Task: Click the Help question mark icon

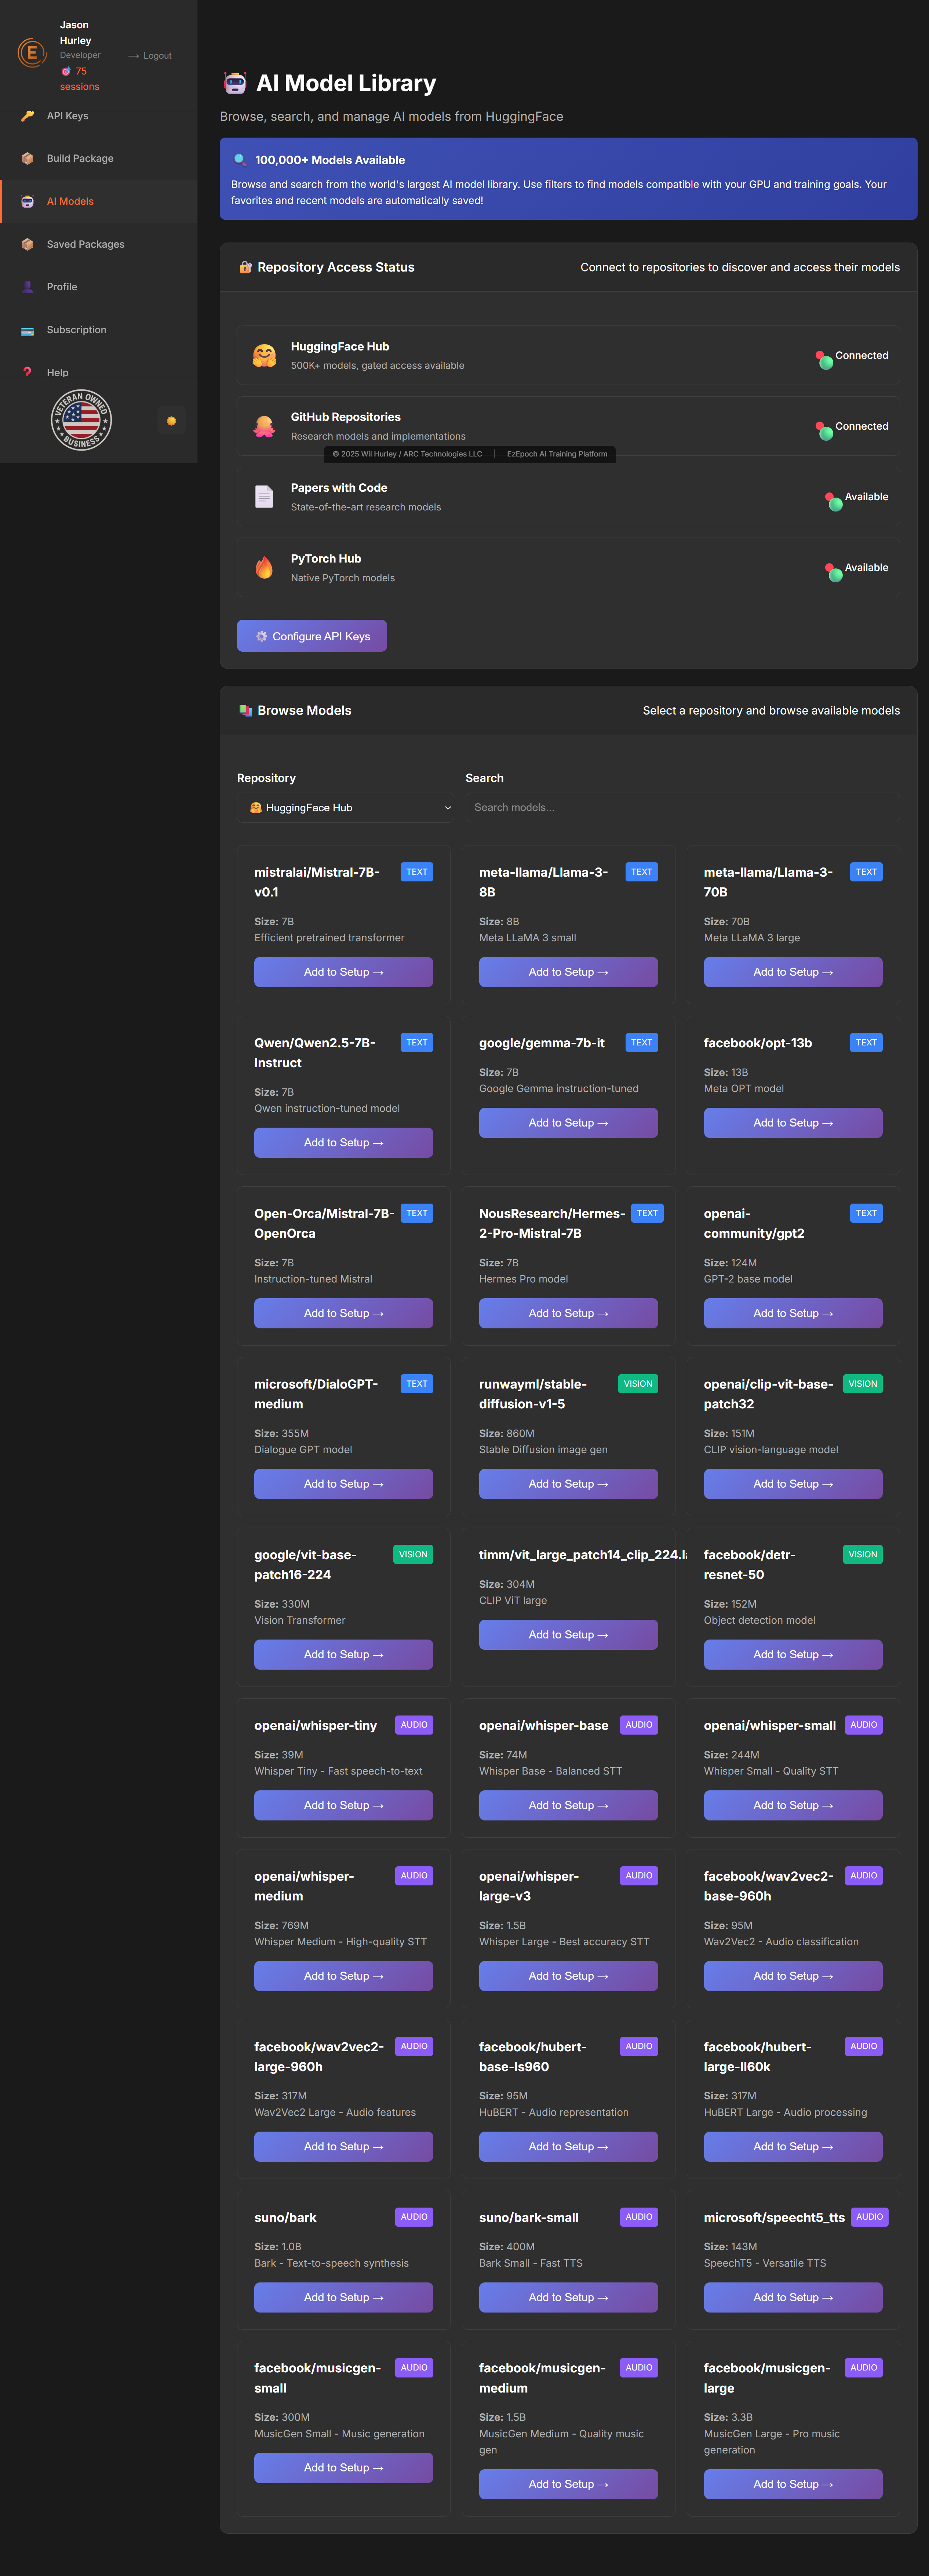Action: point(27,373)
